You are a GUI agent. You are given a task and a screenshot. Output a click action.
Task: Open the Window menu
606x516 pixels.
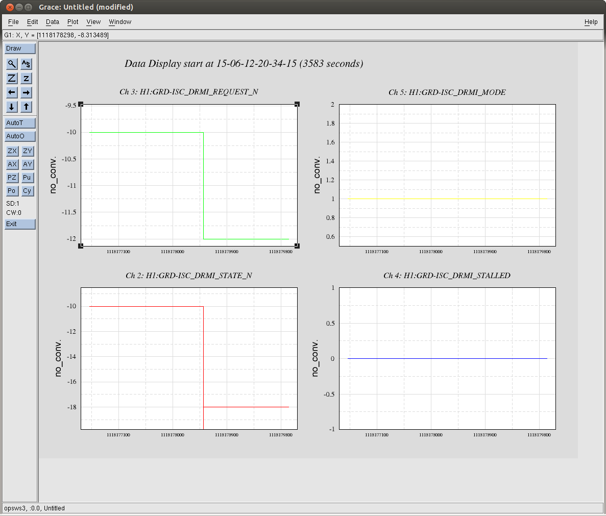pos(120,22)
